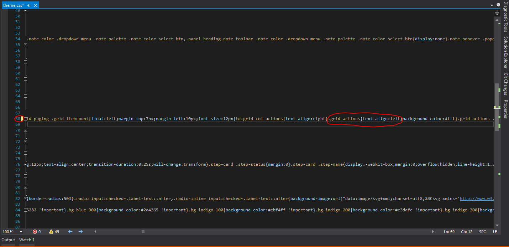Image resolution: width=509 pixels, height=247 pixels.
Task: Click the horizontal scrollbar thumb
Action: point(143,232)
